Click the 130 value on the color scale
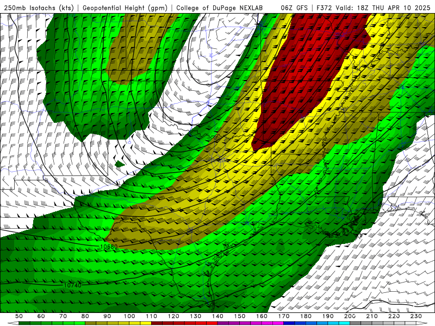Image resolution: width=435 pixels, height=326 pixels. pos(196,316)
